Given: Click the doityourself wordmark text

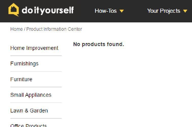Looking at the screenshot, I should tap(48, 10).
